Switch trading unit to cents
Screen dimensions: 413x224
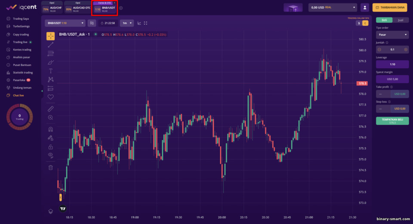point(365,23)
